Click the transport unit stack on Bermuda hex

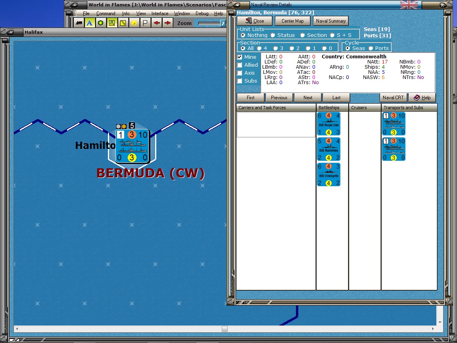[132, 146]
